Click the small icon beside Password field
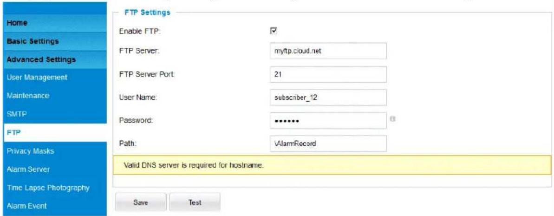This screenshot has width=554, height=216. point(392,120)
